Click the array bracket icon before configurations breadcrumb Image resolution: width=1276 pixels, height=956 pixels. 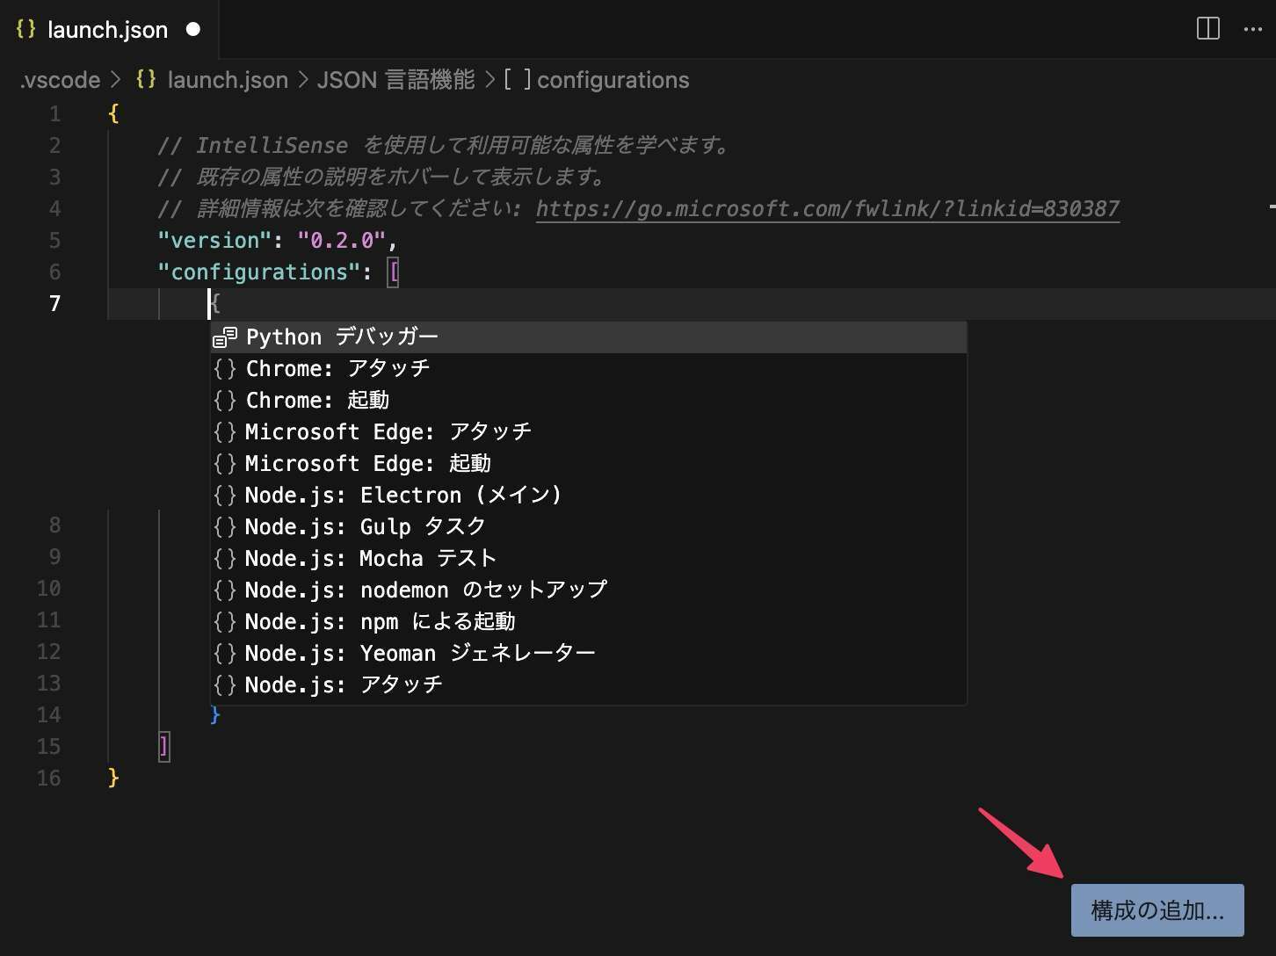point(518,80)
